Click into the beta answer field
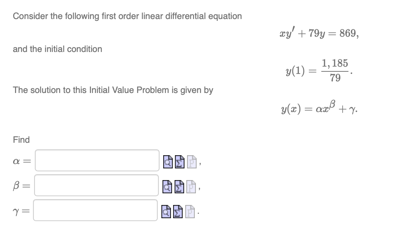Viewport: 402px width, 246px height. point(96,185)
